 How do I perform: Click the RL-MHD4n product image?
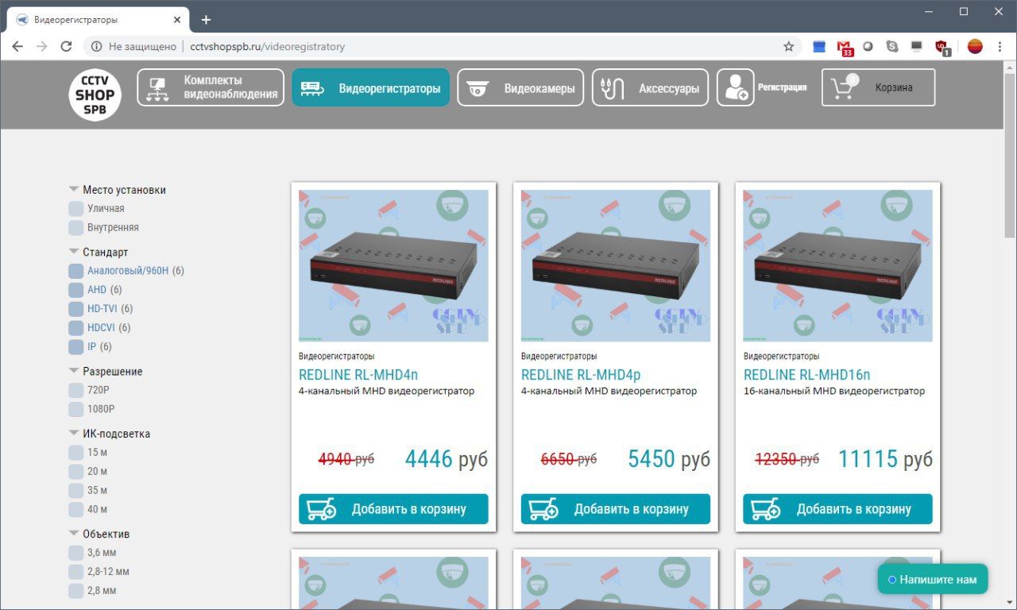pos(393,266)
